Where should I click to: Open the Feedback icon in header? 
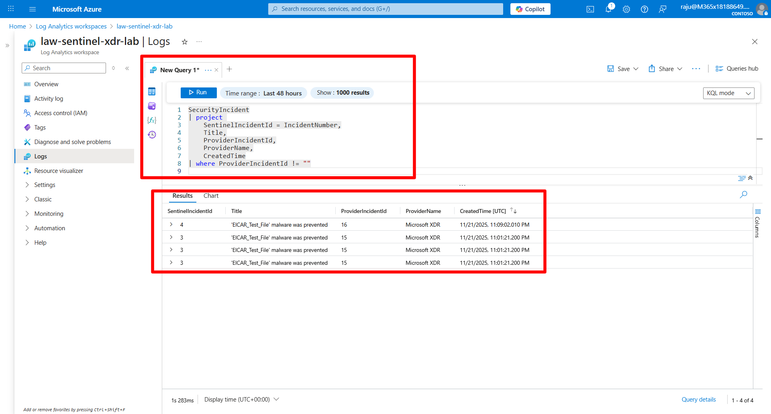click(663, 9)
